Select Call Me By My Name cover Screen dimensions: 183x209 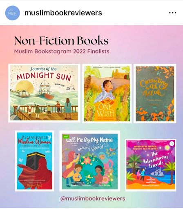pos(90,161)
